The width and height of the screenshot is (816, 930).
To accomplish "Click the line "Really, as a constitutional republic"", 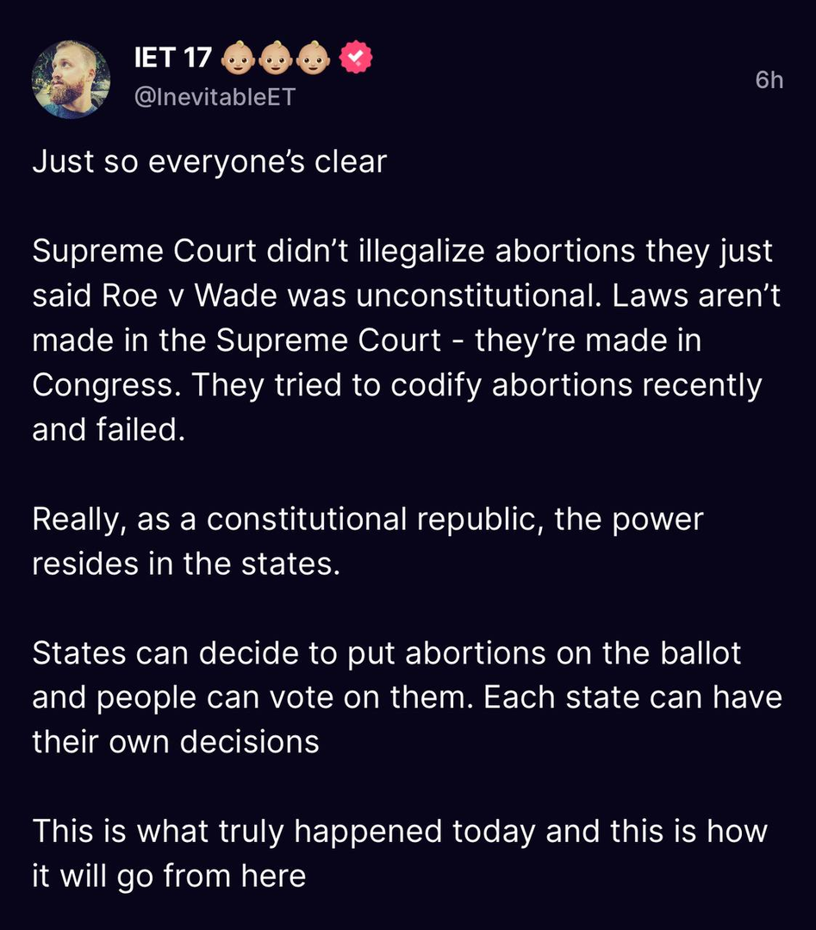I will point(368,519).
